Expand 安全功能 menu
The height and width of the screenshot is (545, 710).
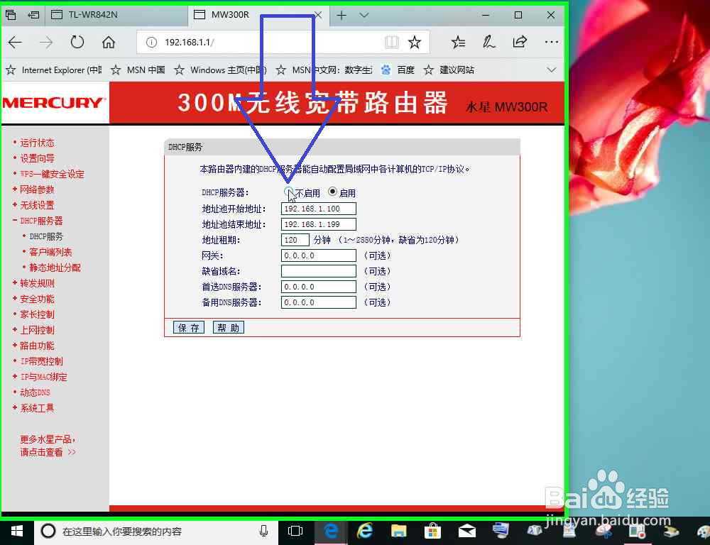tap(37, 299)
